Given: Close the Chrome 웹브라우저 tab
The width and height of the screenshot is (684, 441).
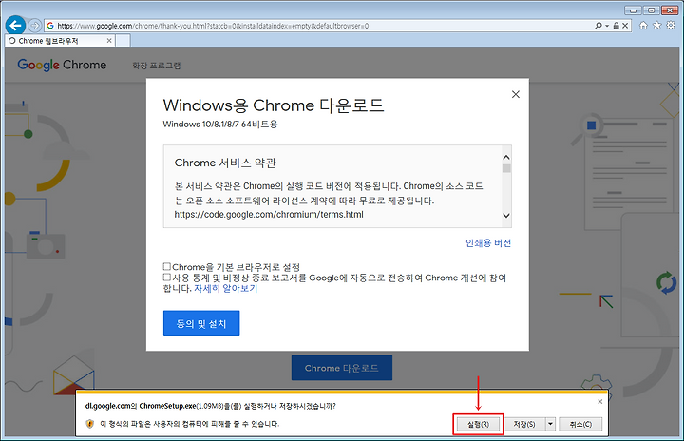Looking at the screenshot, I should coord(109,41).
